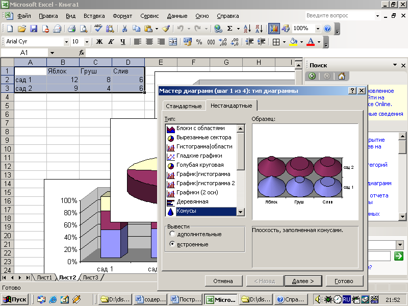Activate the Format Painter brush icon
This screenshot has width=408, height=306.
tap(166, 29)
